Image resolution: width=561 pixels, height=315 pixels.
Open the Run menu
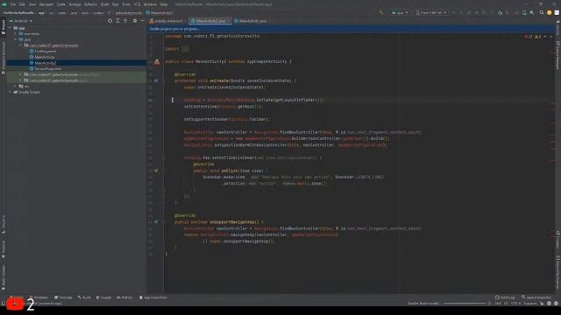(x=115, y=4)
